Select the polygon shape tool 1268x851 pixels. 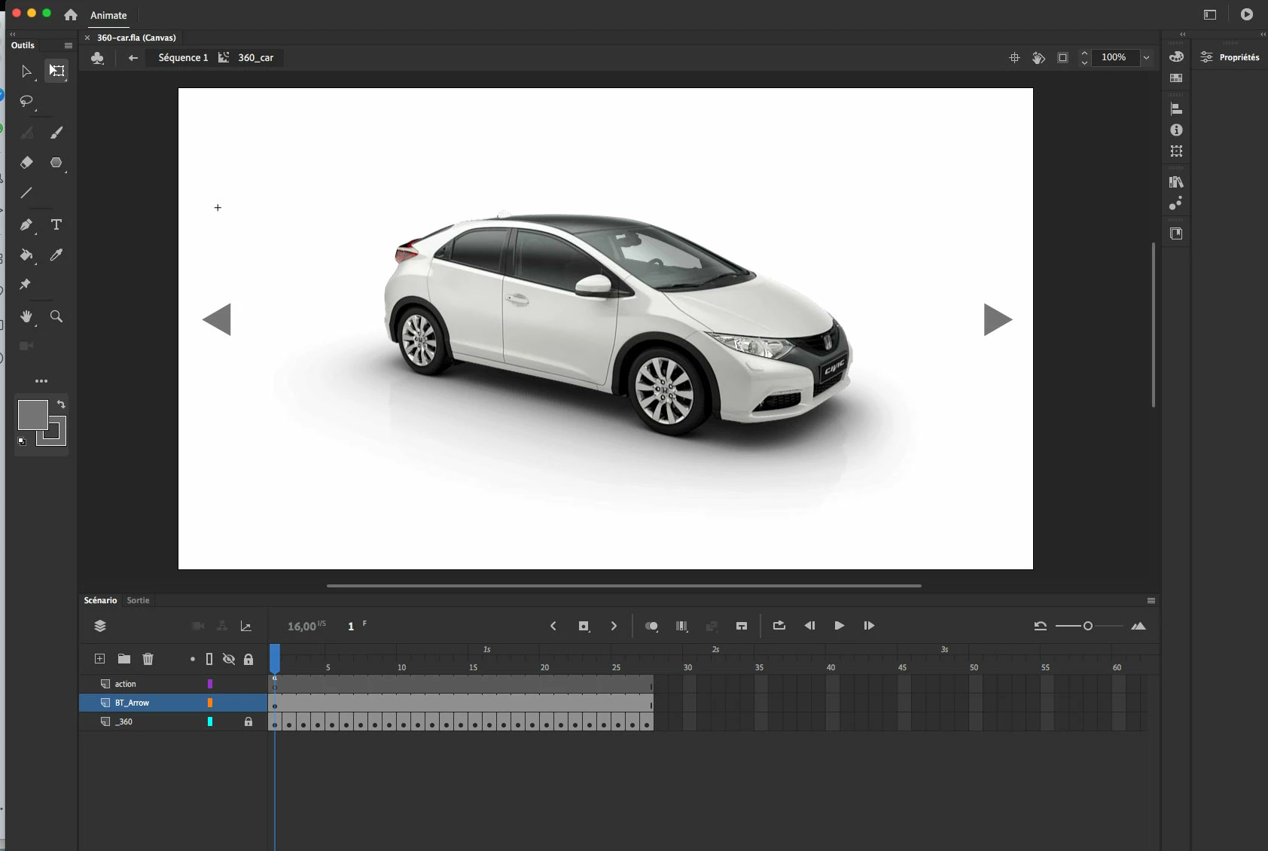(56, 163)
